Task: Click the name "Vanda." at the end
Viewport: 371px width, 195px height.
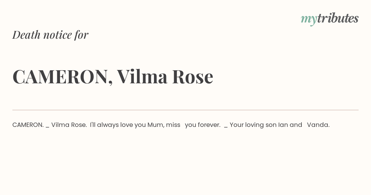Action: (x=318, y=125)
